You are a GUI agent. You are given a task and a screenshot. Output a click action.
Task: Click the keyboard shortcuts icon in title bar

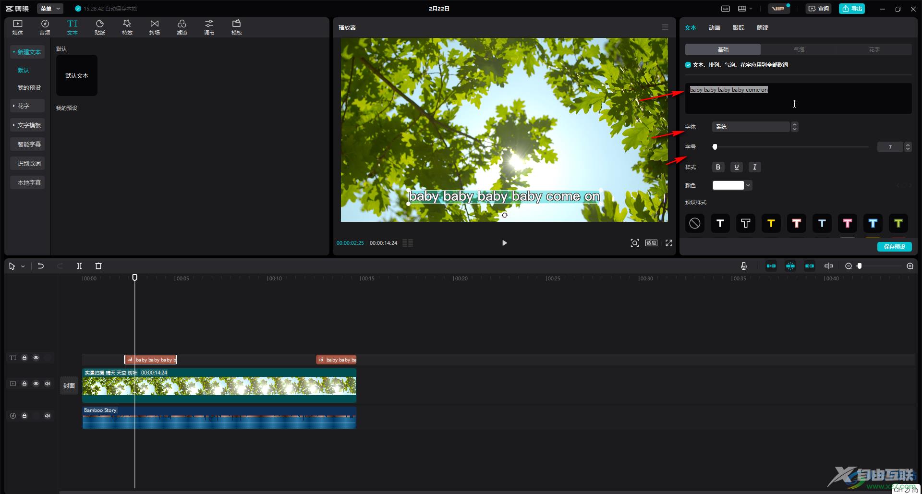[x=726, y=9]
